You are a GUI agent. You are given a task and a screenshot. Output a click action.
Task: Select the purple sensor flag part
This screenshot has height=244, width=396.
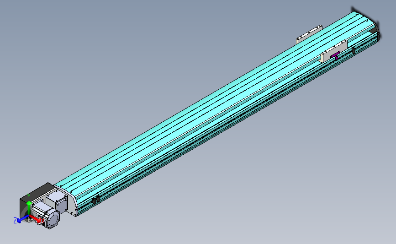pyautogui.click(x=335, y=55)
